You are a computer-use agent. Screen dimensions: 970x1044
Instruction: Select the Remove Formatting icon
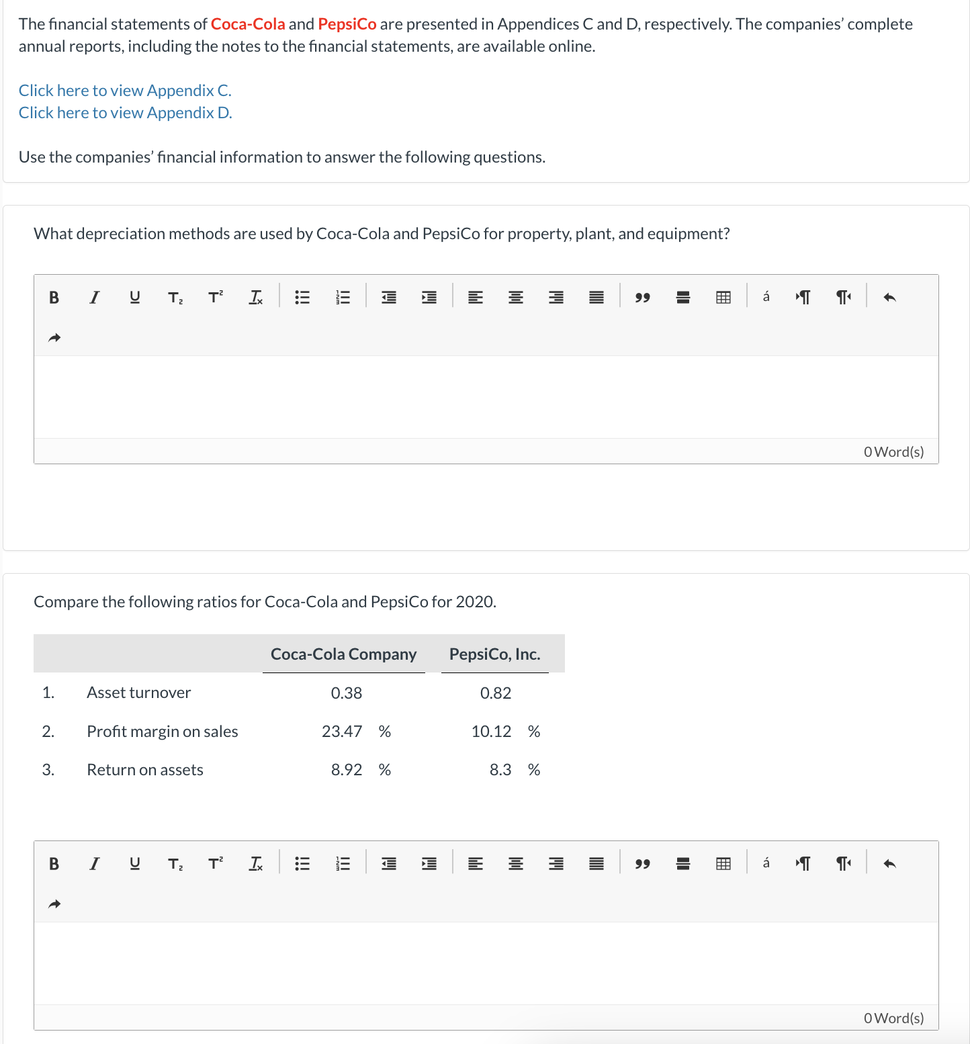(255, 296)
